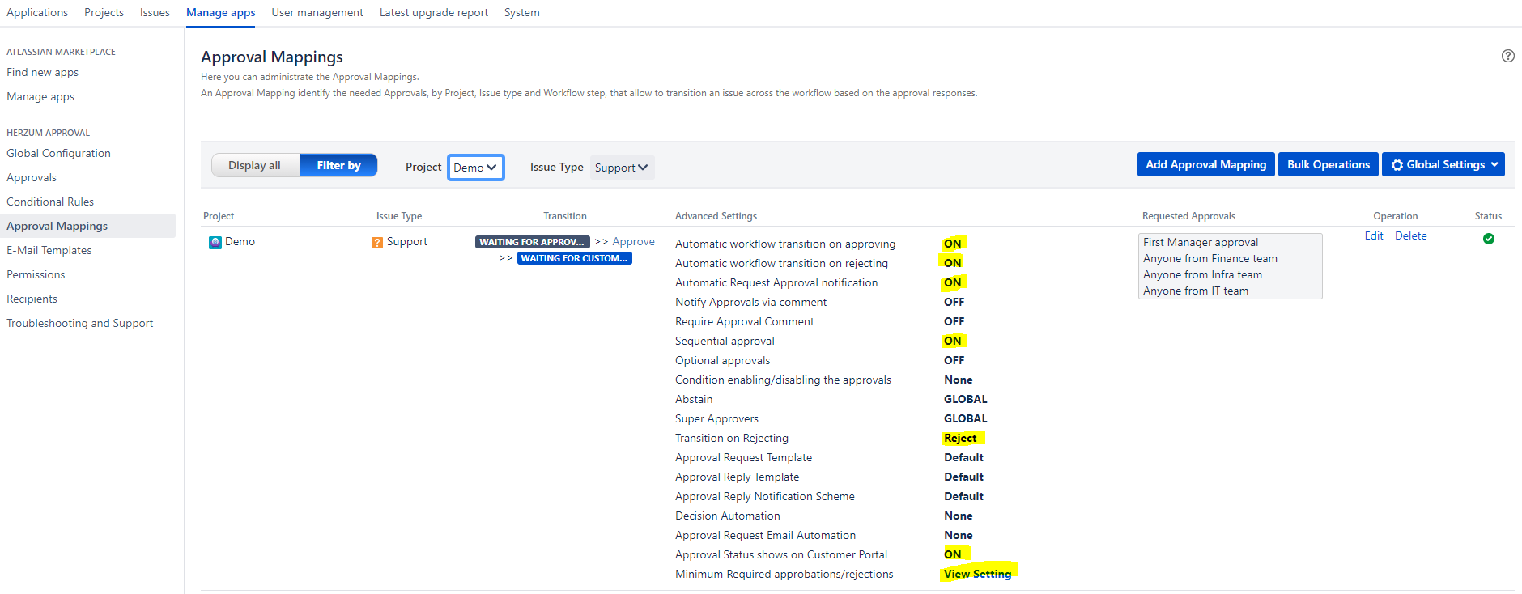Click the Add Approval Mapping button

tap(1205, 164)
